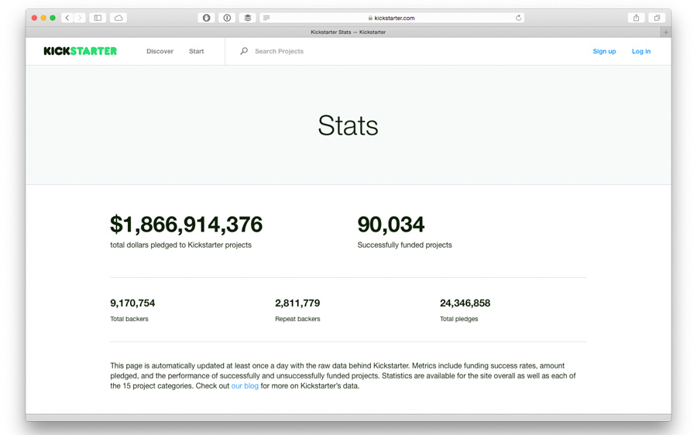Image resolution: width=697 pixels, height=435 pixels.
Task: Reload the page with refresh icon
Action: tap(518, 18)
